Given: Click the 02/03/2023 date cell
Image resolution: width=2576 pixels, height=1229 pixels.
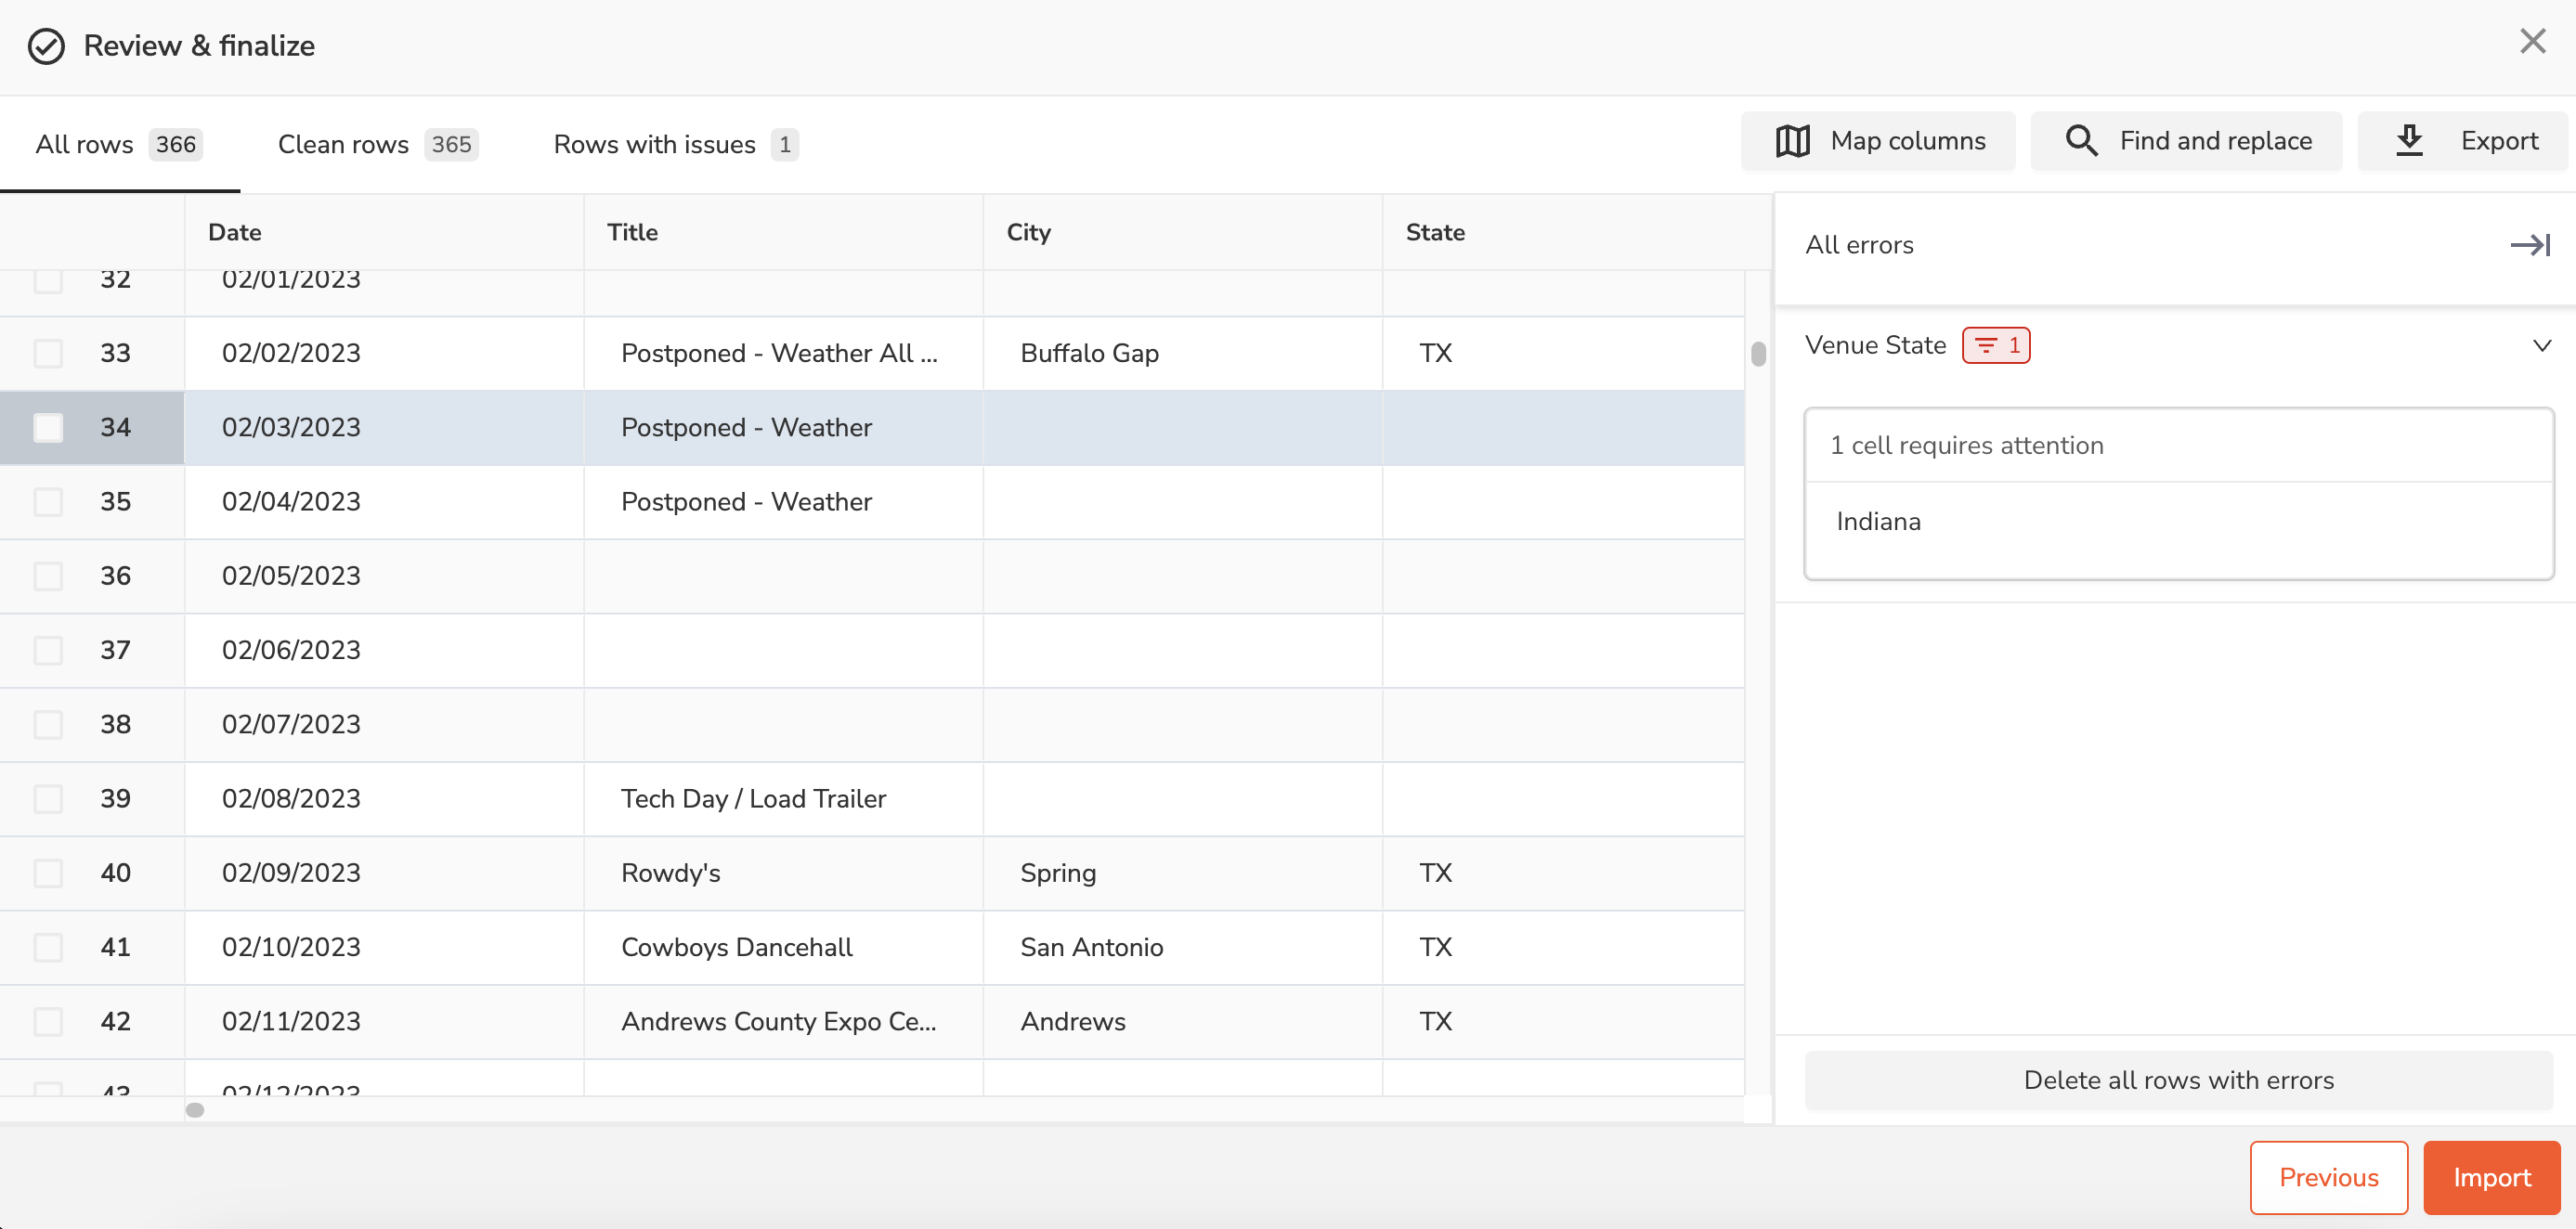Looking at the screenshot, I should 384,427.
